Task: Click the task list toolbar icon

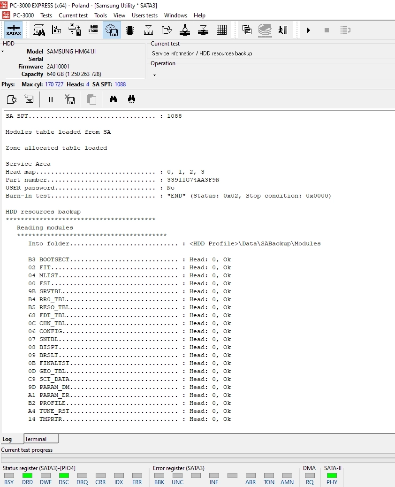Action: point(345,30)
